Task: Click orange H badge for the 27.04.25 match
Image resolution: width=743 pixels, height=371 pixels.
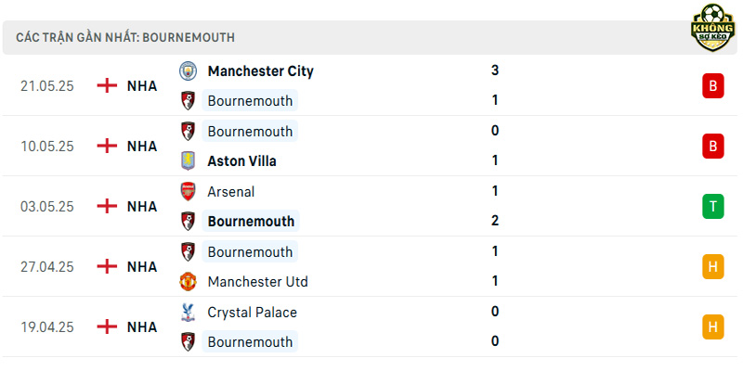Action: click(x=712, y=267)
